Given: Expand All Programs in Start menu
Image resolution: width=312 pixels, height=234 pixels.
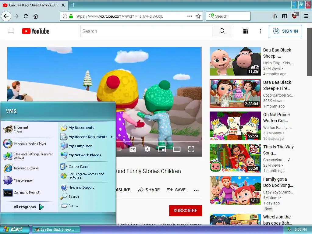Looking at the screenshot, I should (x=29, y=207).
